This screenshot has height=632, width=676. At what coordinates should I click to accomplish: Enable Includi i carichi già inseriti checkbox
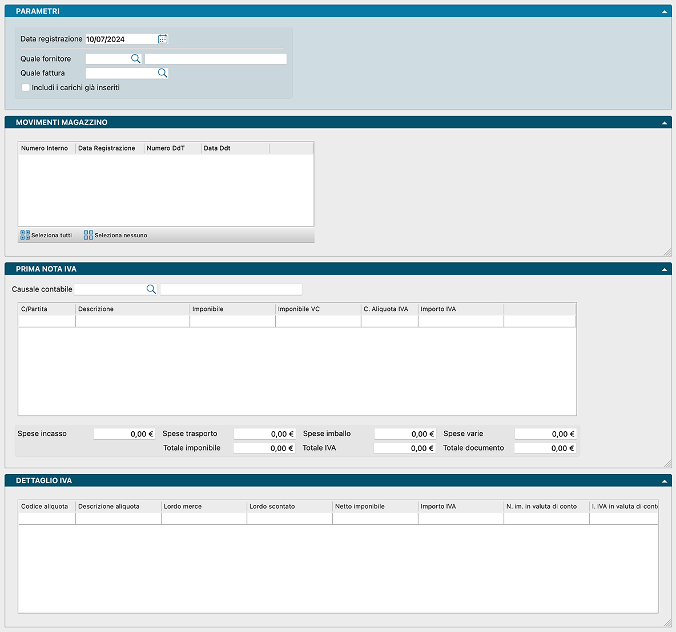[x=26, y=88]
